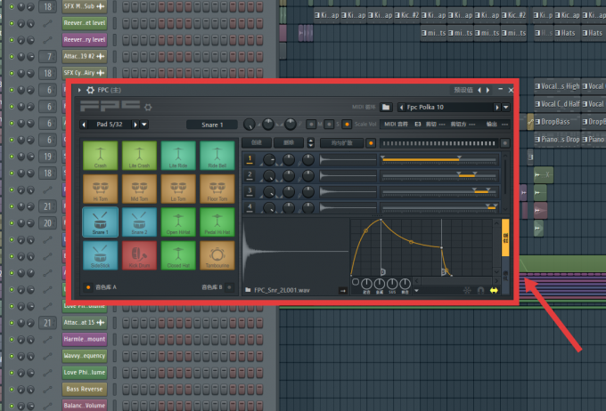Switch to the yellow vertical envelope tab

point(505,238)
